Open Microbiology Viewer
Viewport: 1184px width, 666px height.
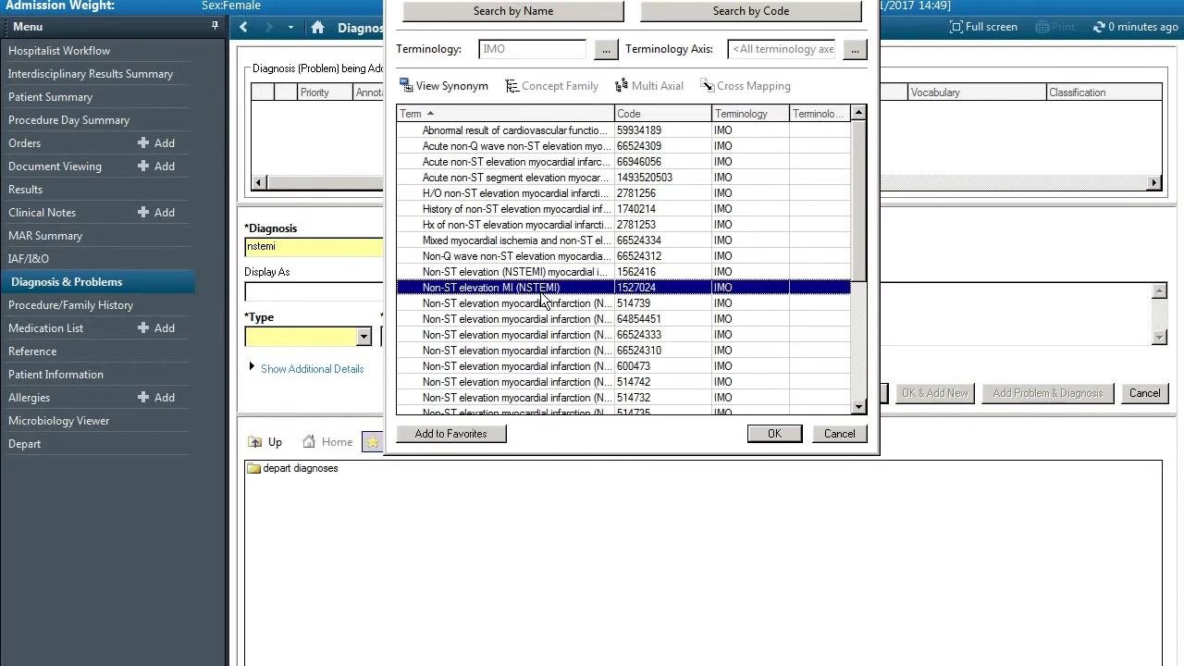(x=59, y=421)
